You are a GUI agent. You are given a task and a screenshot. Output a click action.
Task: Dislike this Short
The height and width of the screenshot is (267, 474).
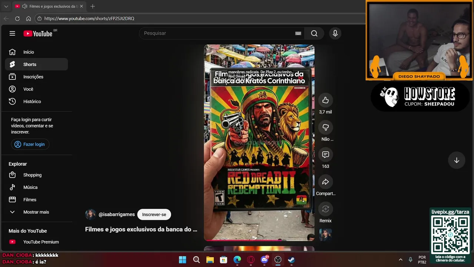326,127
